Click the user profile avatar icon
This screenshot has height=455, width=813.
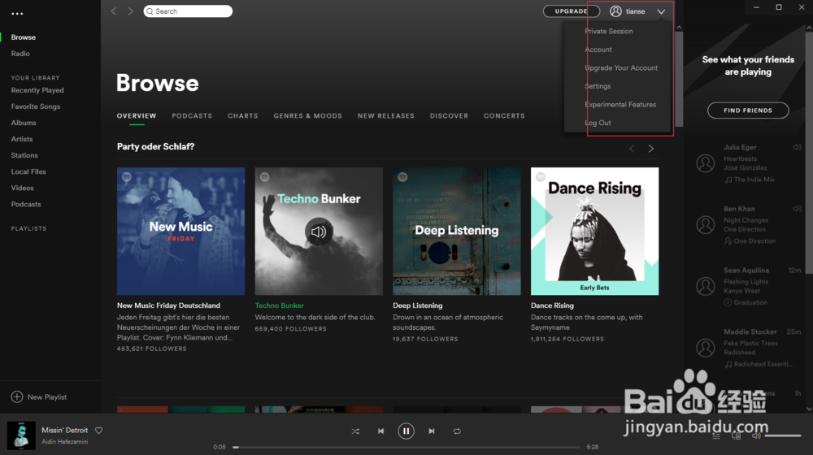point(615,11)
